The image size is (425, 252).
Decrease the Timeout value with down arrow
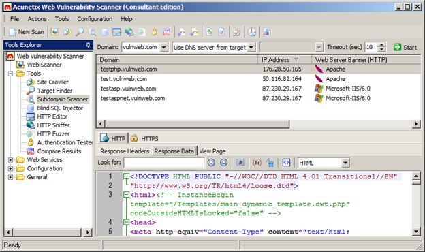tap(381, 49)
